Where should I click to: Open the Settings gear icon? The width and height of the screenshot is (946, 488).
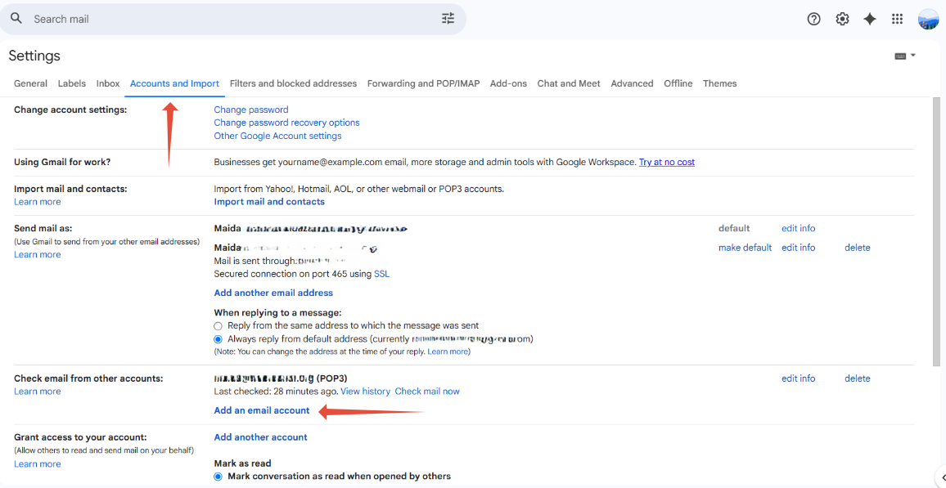tap(842, 20)
